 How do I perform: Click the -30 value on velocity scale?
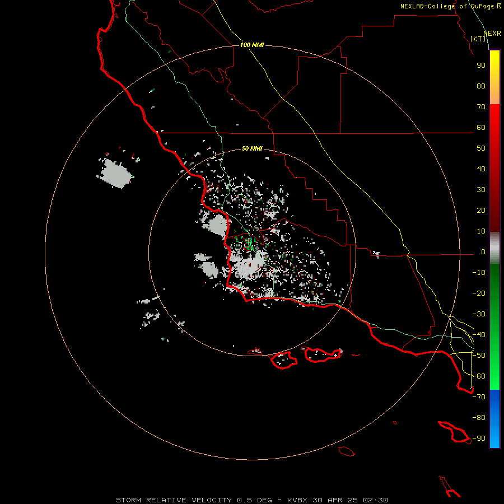[479, 314]
